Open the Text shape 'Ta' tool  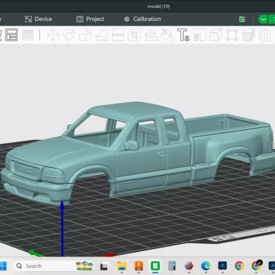[183, 35]
